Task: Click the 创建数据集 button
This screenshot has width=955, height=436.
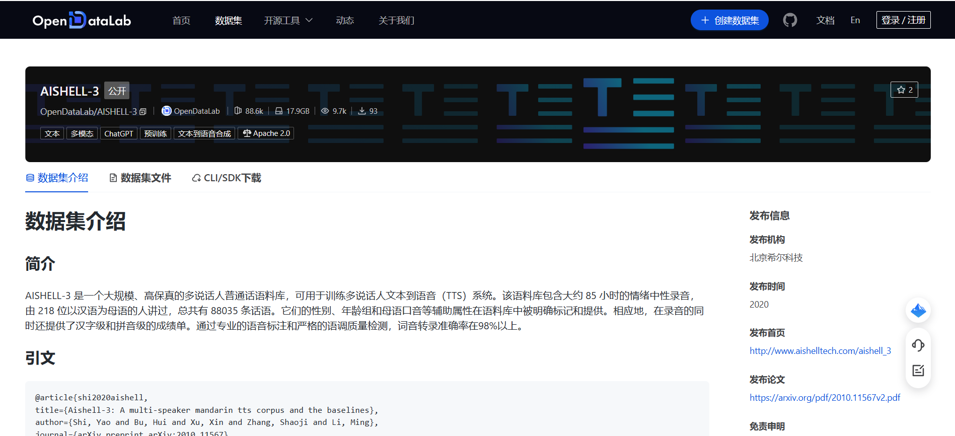Action: point(729,20)
